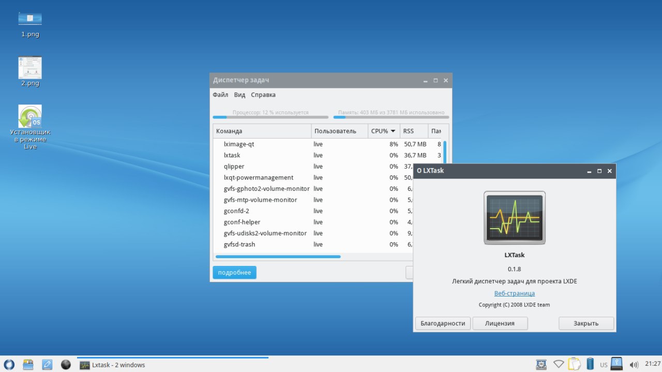Launch the text editor quick-launch icon
Screen dimensions: 662x372
coord(47,365)
